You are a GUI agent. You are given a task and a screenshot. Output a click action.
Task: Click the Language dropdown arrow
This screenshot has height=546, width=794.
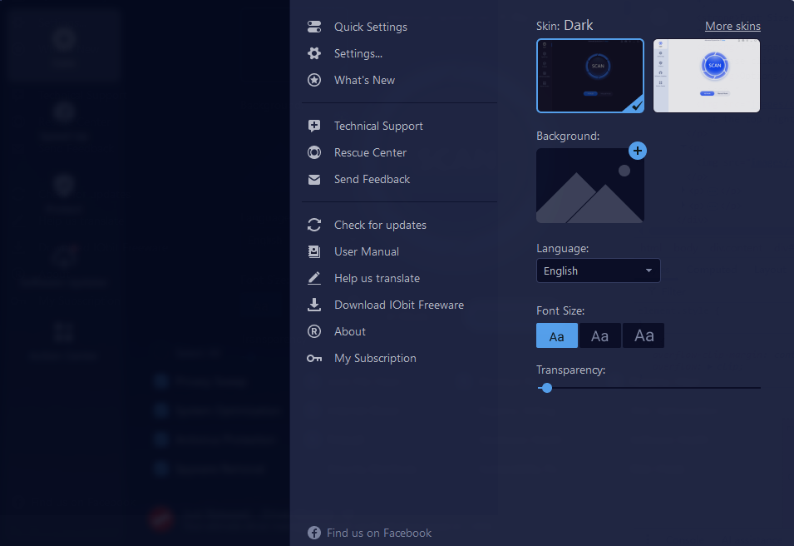[x=649, y=271]
